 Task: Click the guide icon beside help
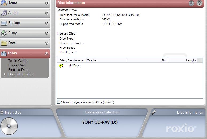click(x=191, y=3)
